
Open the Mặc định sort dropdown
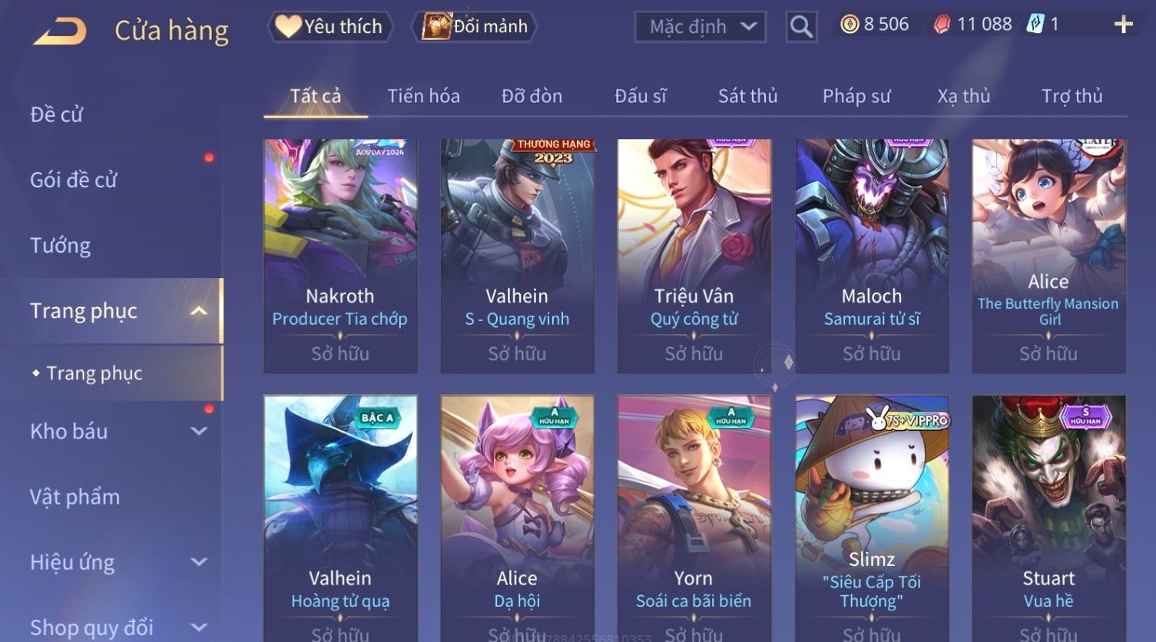coord(701,27)
